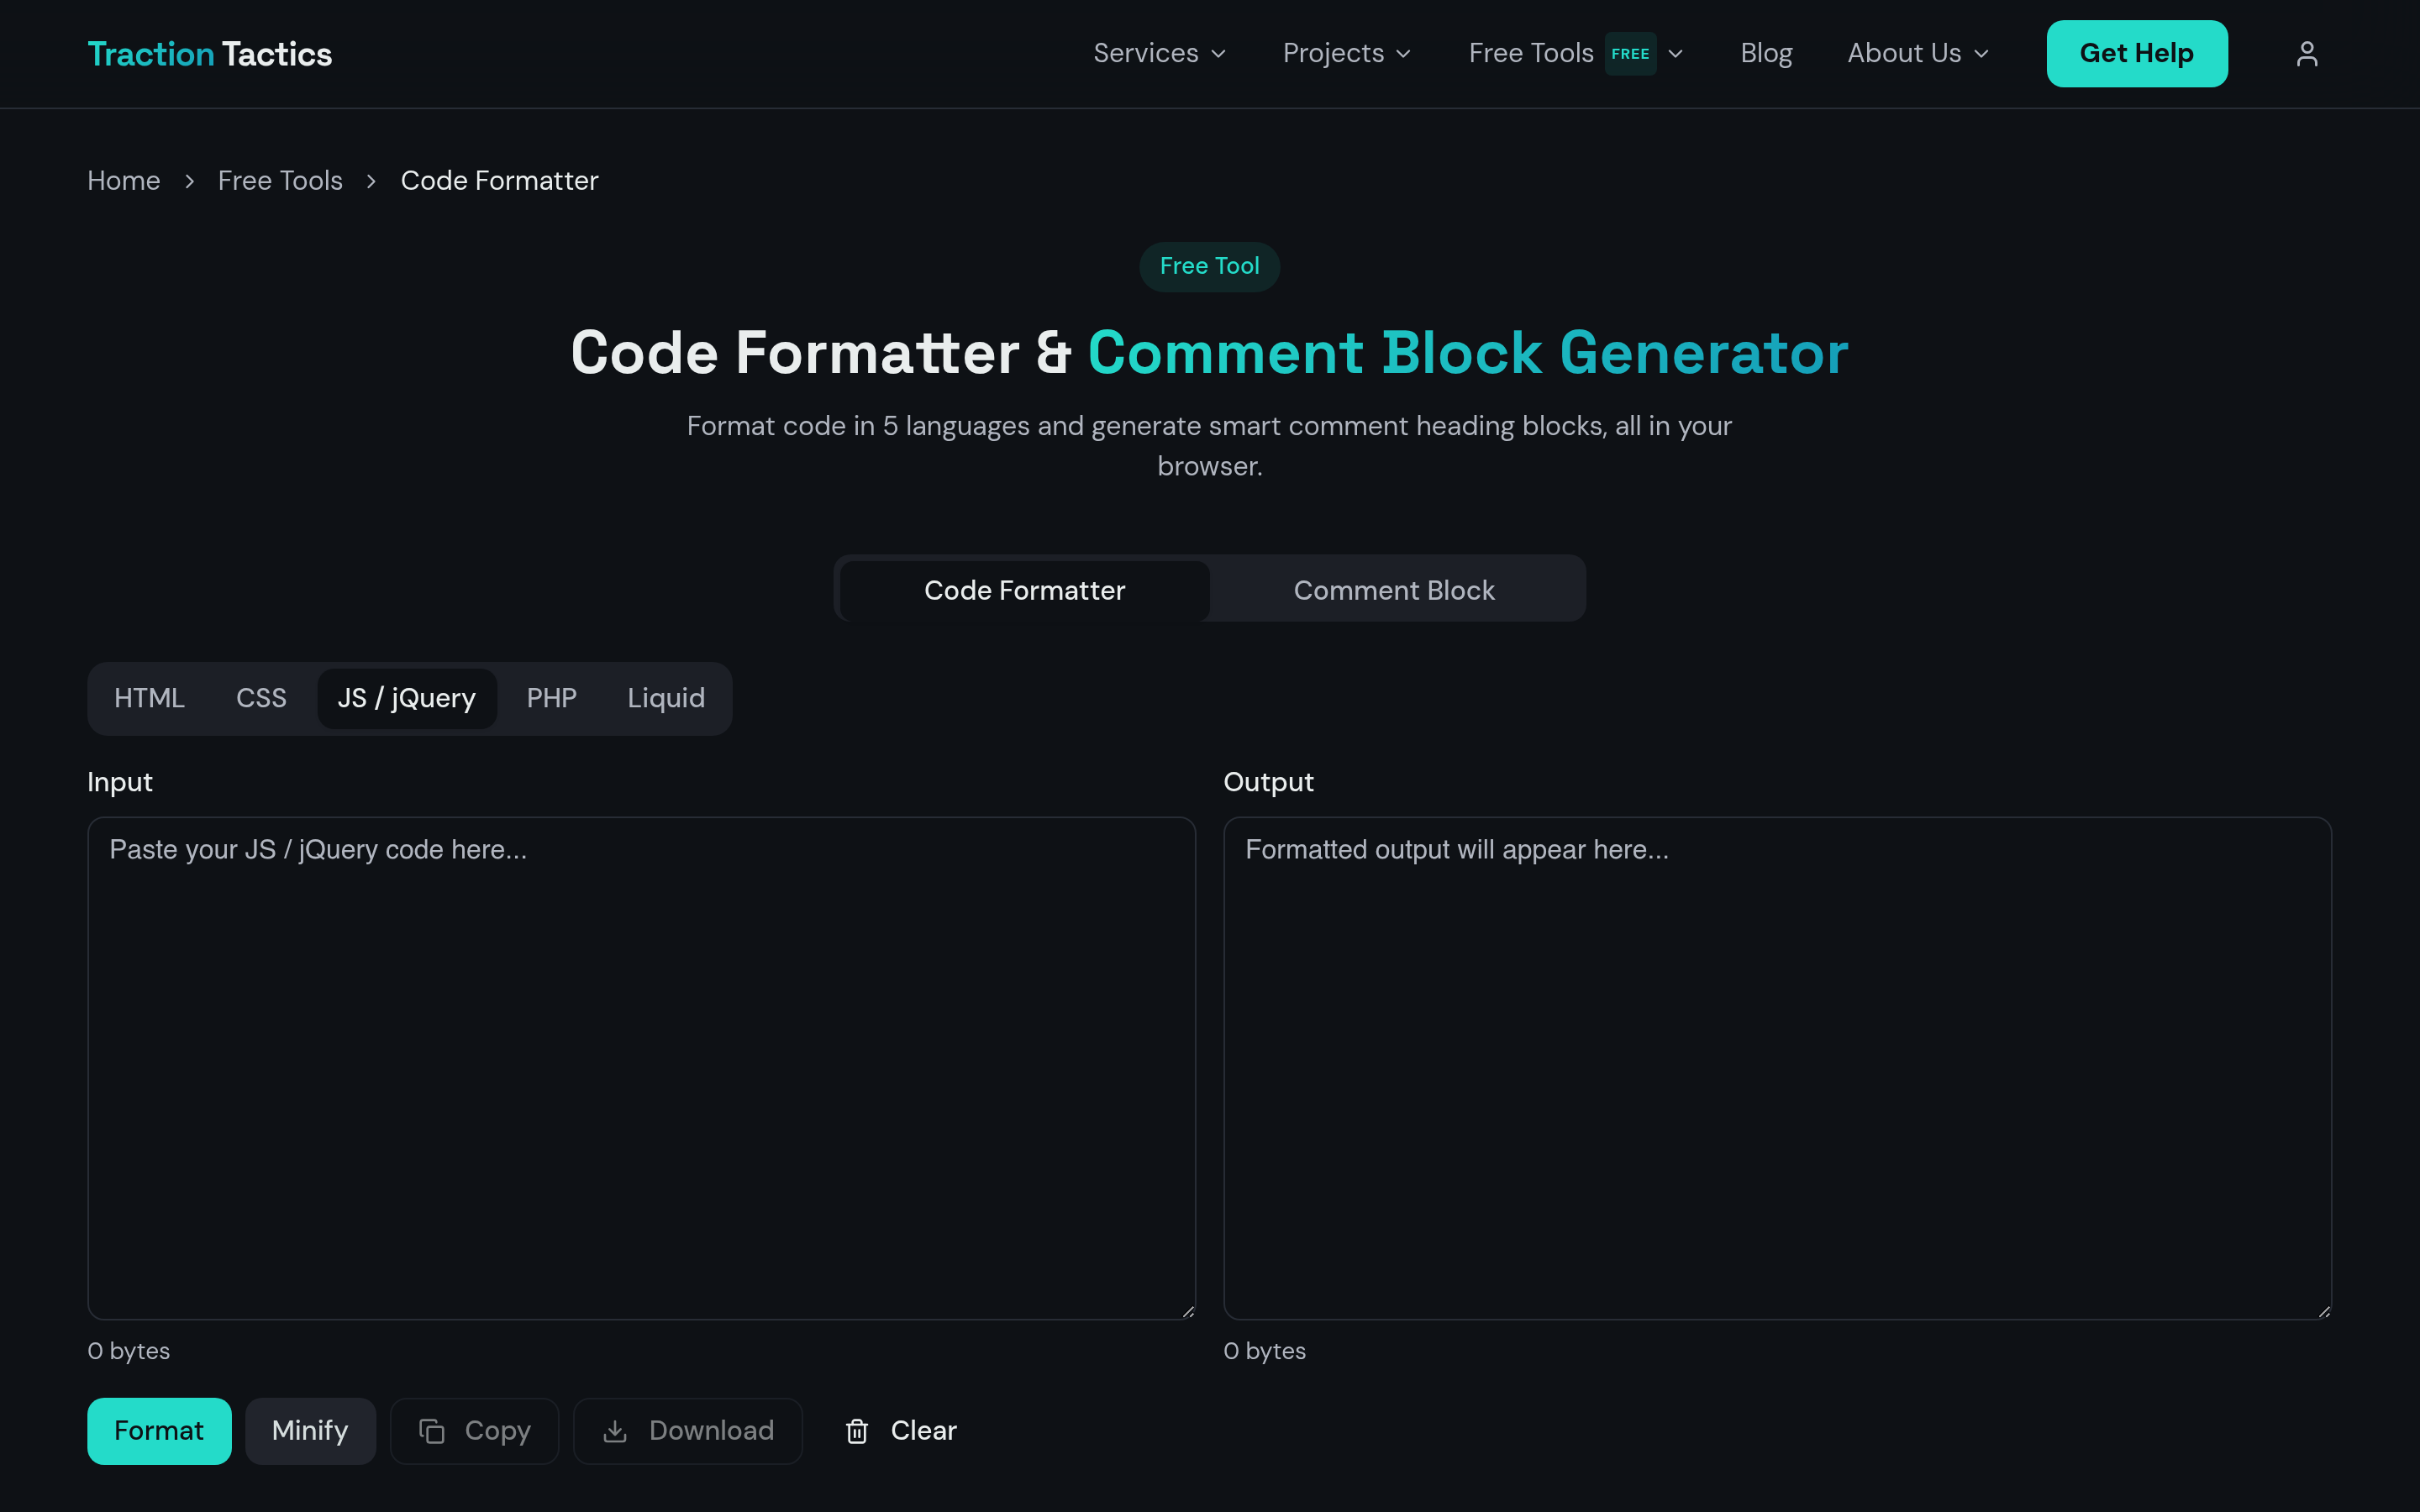Expand the Services dropdown menu
Image resolution: width=2420 pixels, height=1512 pixels.
(x=1160, y=54)
